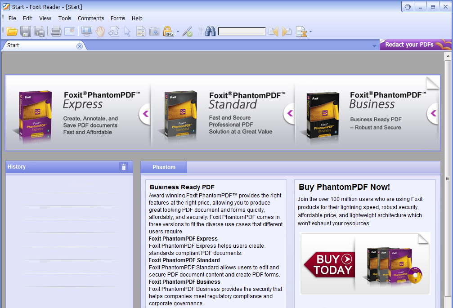
Task: Open the Comments menu
Action: tap(91, 18)
